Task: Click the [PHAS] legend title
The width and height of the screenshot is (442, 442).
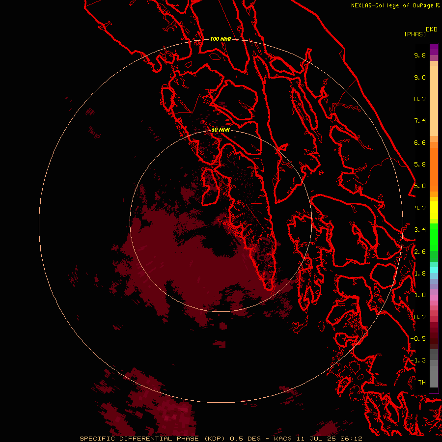Action: 415,34
